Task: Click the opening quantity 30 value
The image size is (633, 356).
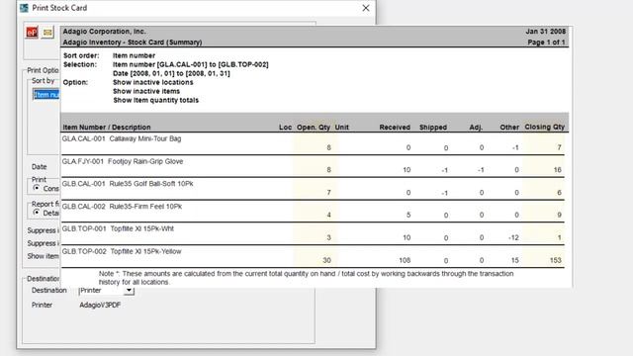Action: tap(326, 260)
